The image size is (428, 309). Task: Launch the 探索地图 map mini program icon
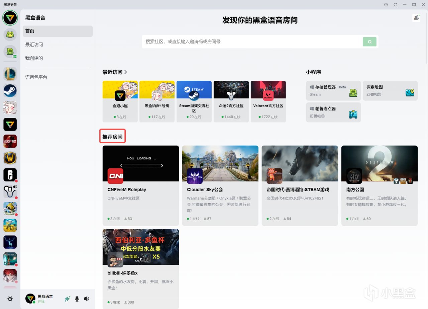410,93
